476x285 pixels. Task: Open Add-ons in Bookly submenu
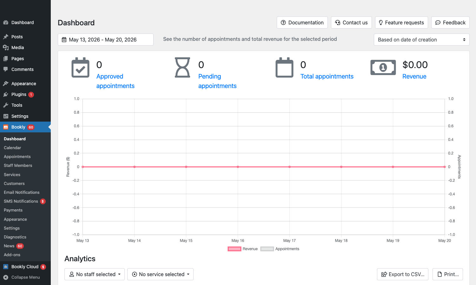coord(12,255)
